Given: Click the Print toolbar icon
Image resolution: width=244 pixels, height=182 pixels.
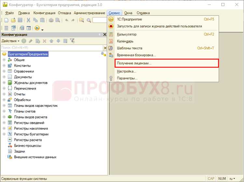Looking at the screenshot, I should coord(51,20).
